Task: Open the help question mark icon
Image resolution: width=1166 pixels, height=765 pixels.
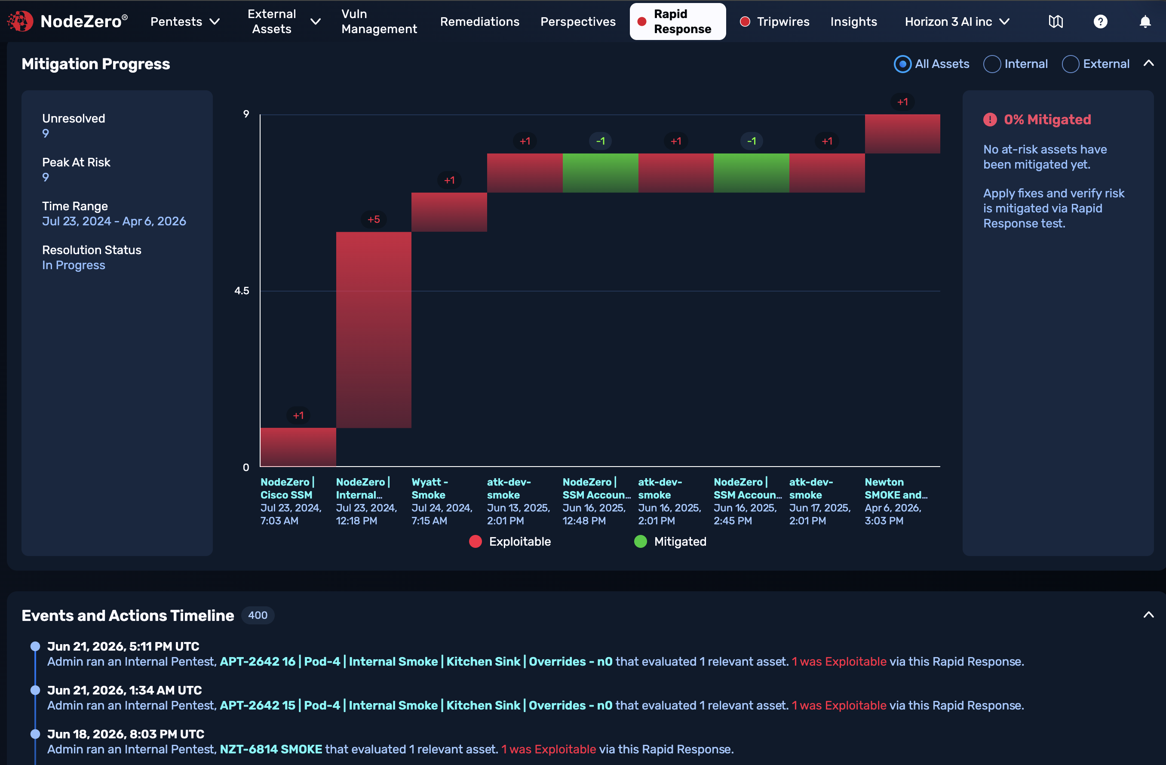Action: (1100, 22)
